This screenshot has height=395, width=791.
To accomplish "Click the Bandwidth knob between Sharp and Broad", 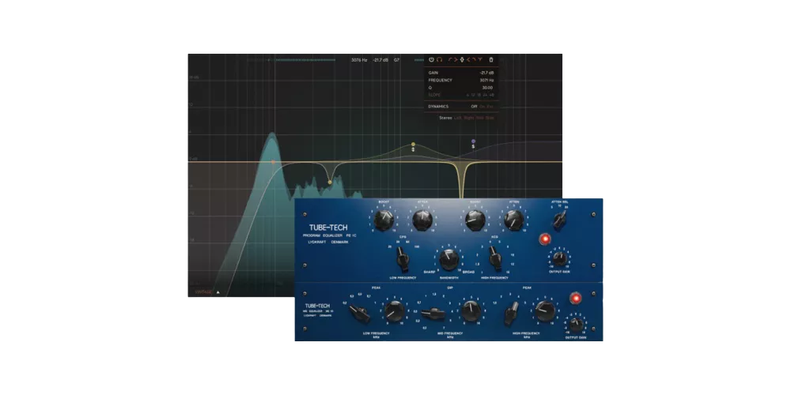I will tap(449, 260).
